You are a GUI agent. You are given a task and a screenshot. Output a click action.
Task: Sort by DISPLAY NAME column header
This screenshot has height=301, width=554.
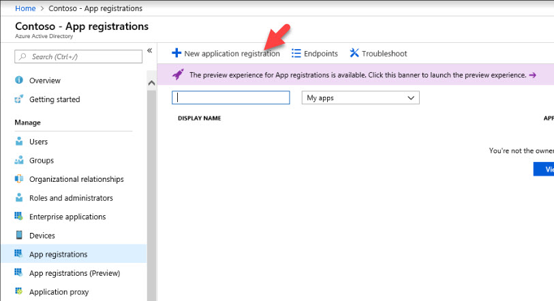(199, 118)
